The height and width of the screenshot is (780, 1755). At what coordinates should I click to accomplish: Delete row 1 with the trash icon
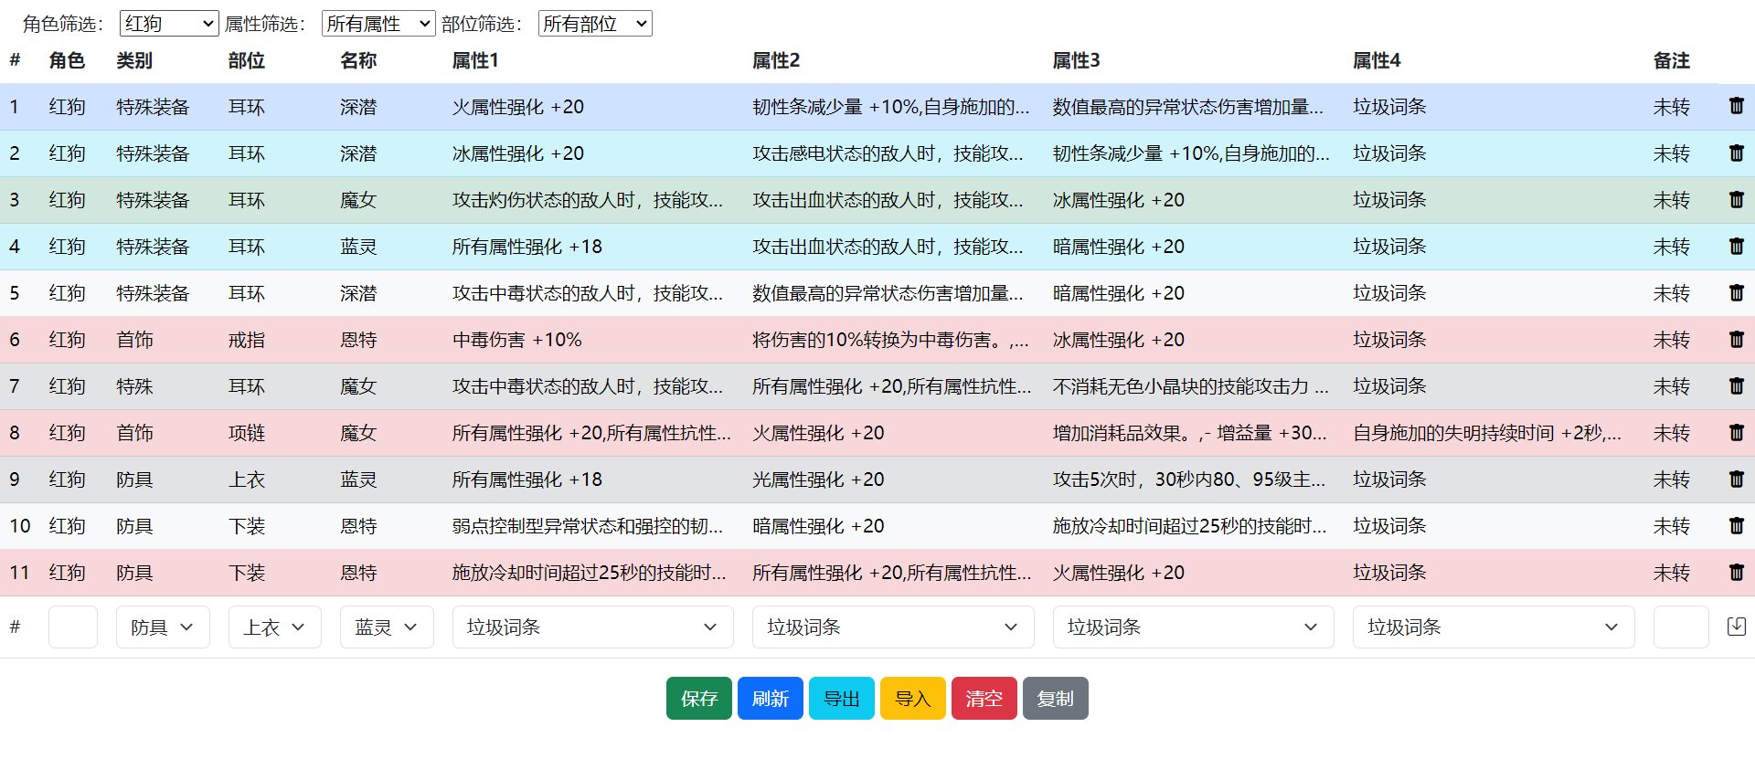point(1737,106)
